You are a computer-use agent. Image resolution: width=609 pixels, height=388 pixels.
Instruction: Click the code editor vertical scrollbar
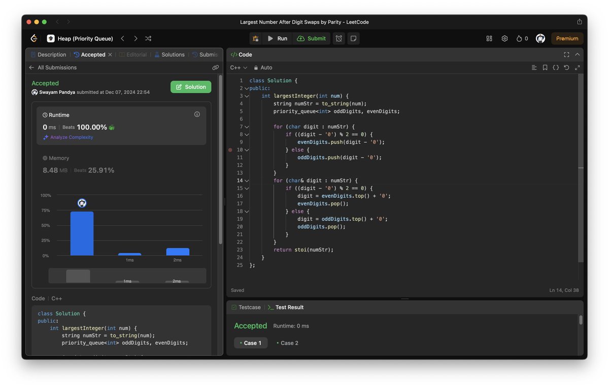[581, 167]
